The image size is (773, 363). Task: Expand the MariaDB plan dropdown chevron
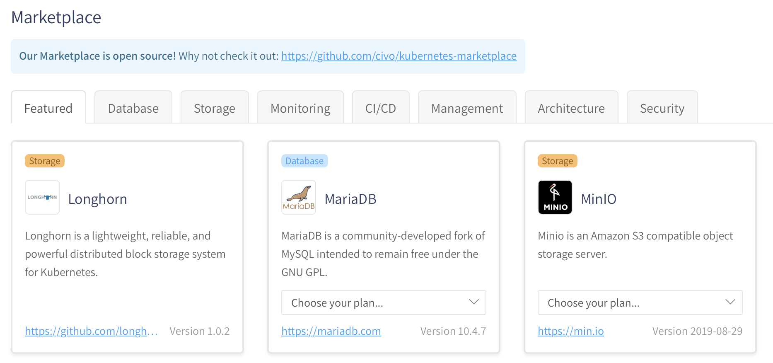point(474,302)
